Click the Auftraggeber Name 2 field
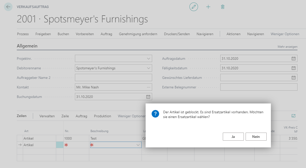 point(114,78)
